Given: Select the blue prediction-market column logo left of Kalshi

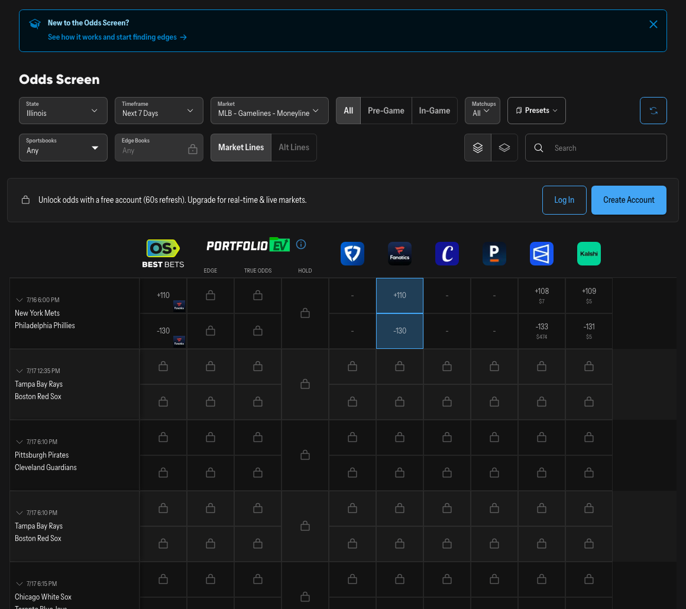Looking at the screenshot, I should click(x=541, y=254).
